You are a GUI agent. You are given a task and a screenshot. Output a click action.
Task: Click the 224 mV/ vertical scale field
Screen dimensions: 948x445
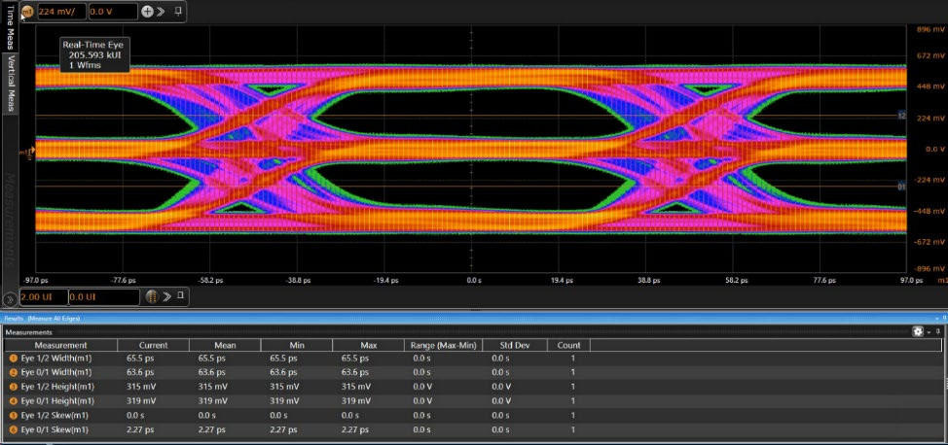(x=60, y=12)
